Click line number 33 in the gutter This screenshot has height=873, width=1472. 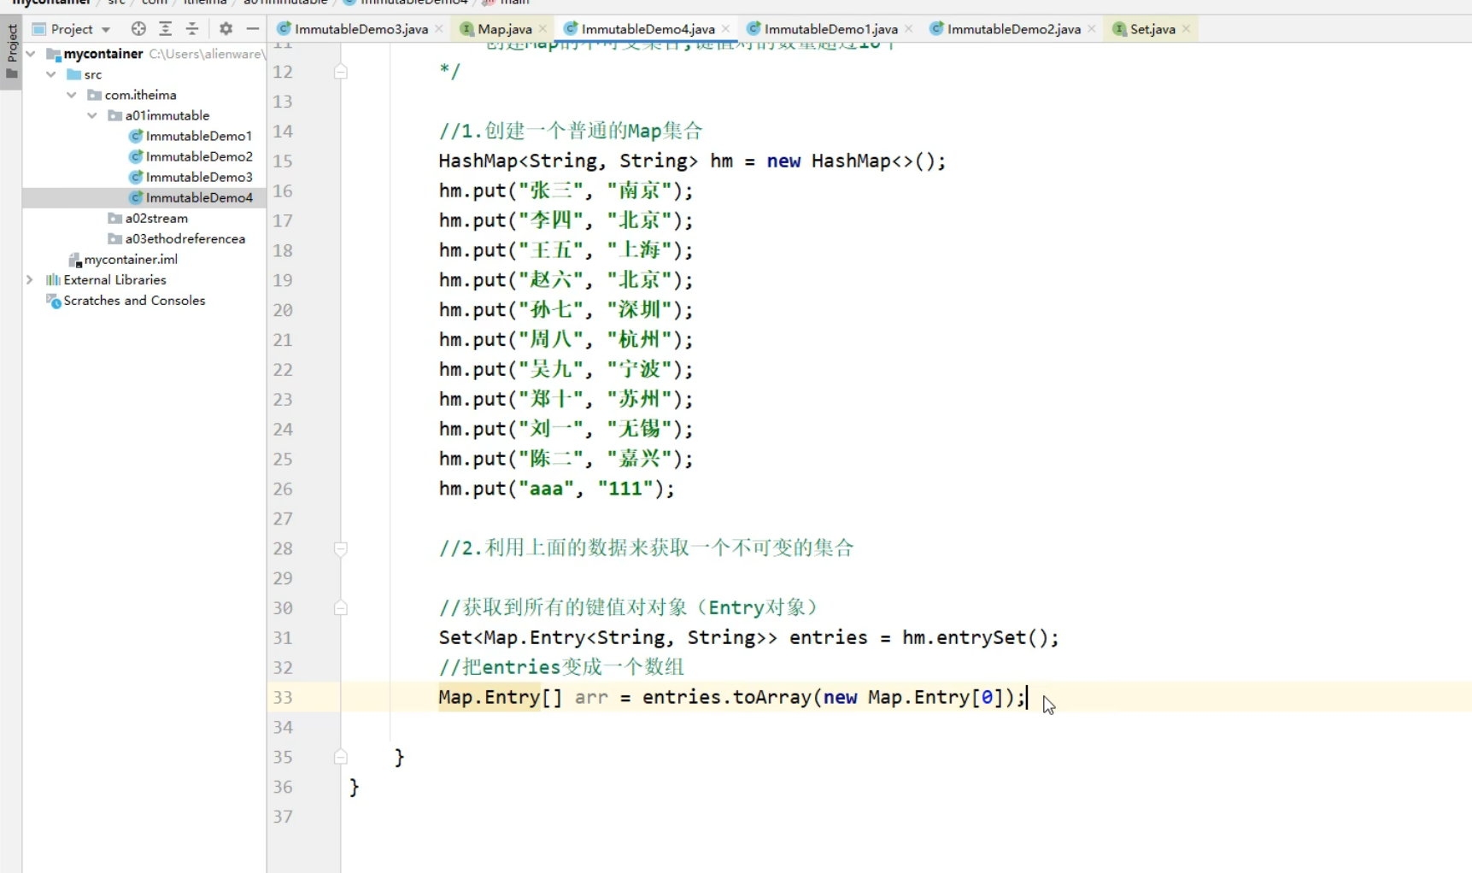283,698
